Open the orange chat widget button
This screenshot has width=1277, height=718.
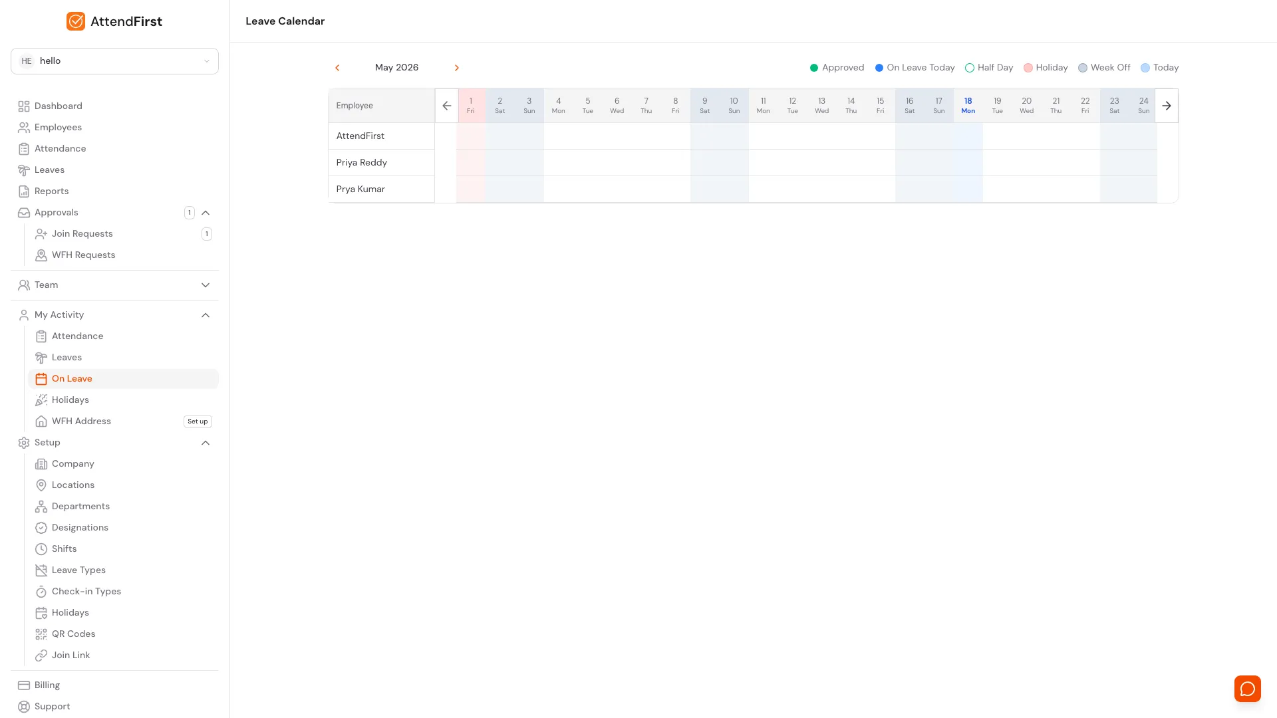[1248, 689]
